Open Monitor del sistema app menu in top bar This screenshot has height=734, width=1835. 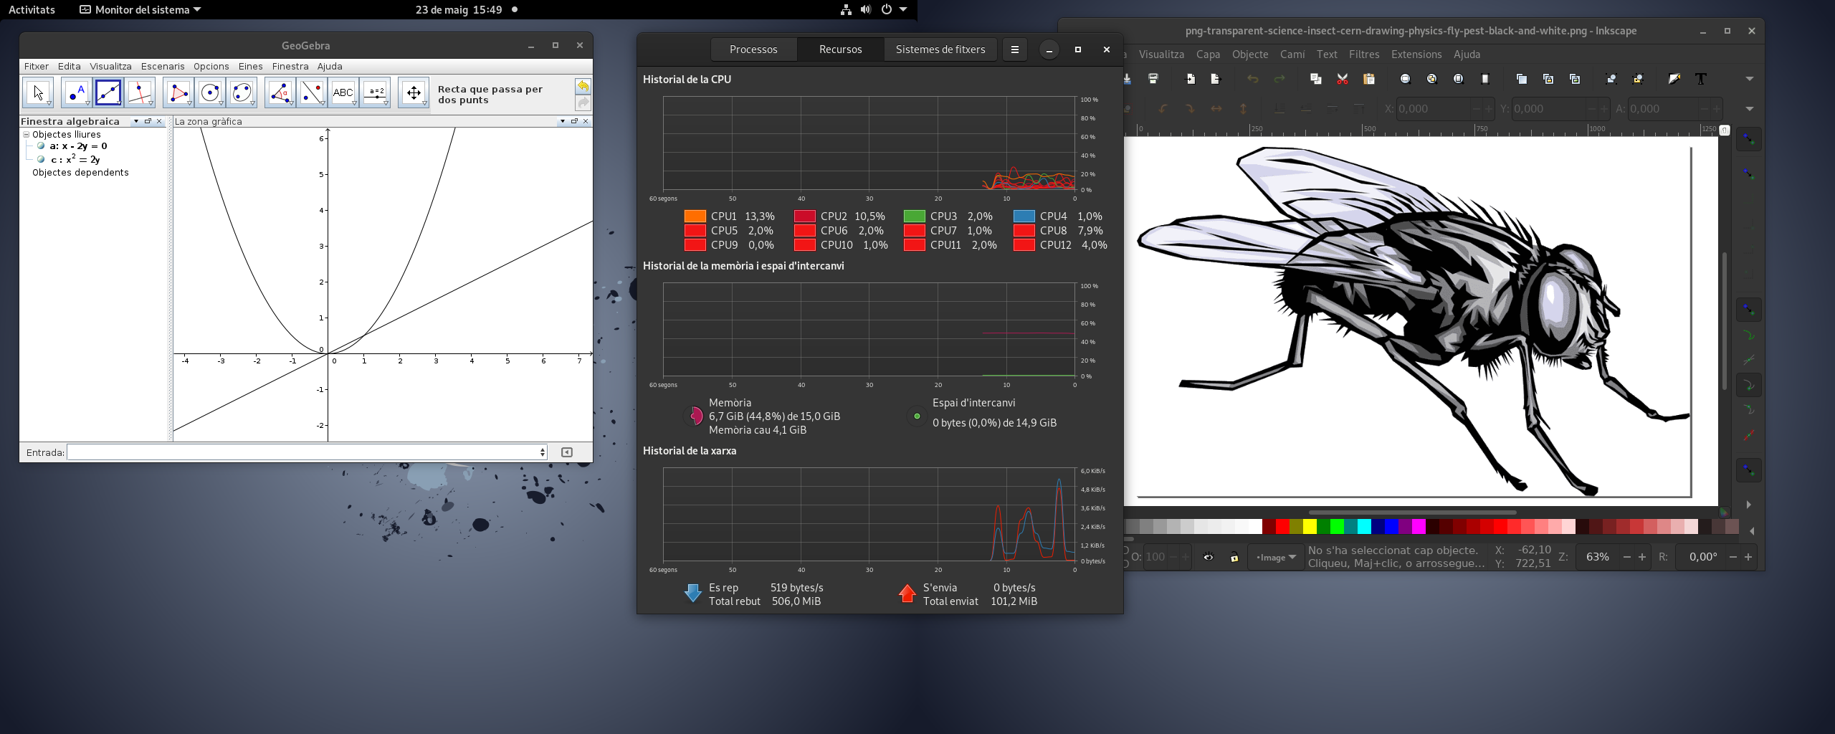tap(140, 9)
